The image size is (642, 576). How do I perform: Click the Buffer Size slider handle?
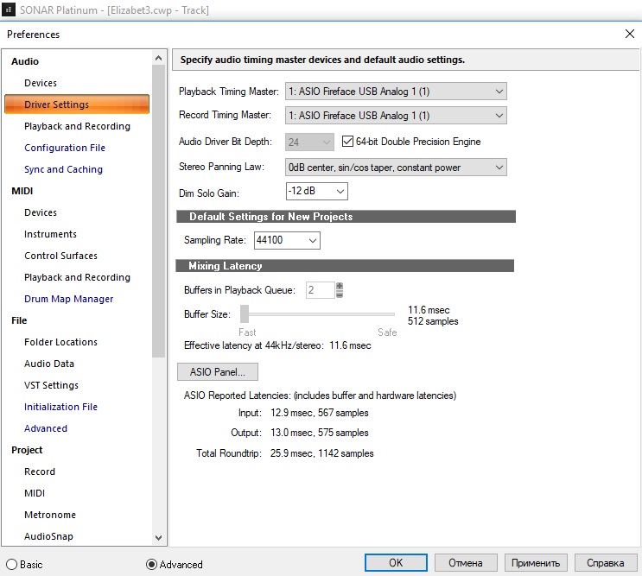pyautogui.click(x=245, y=314)
